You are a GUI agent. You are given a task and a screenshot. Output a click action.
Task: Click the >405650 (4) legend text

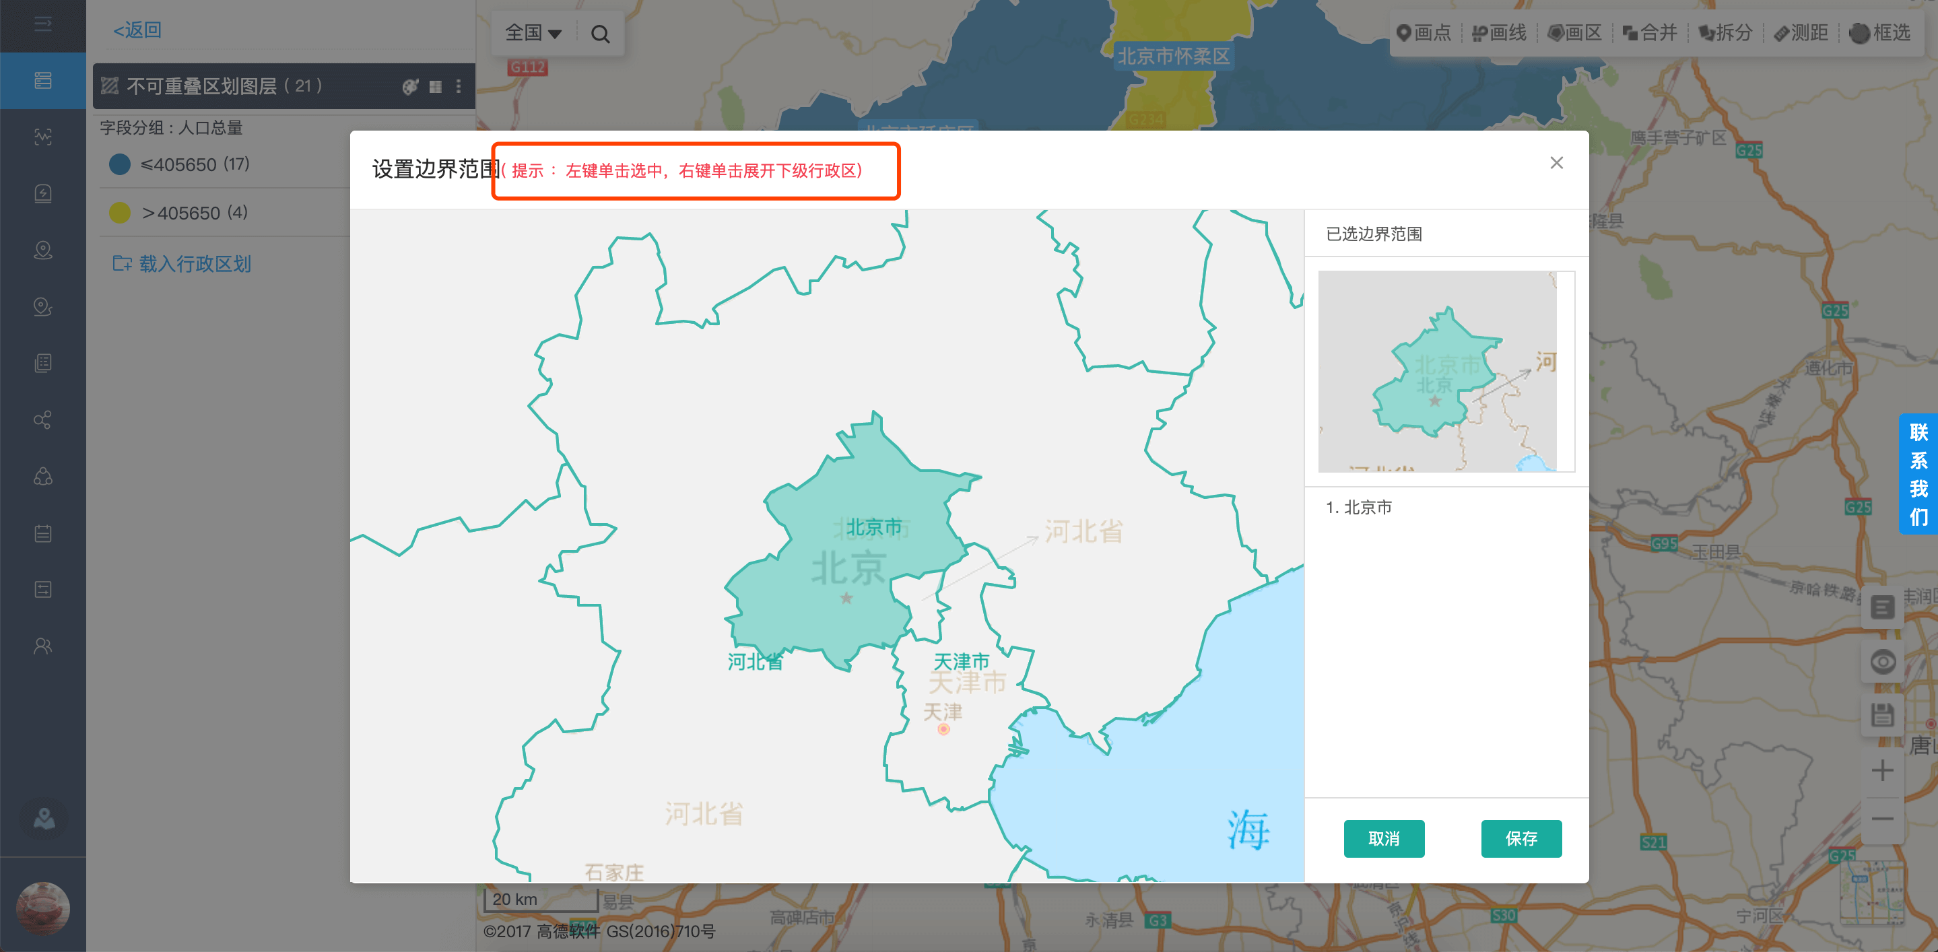[195, 213]
